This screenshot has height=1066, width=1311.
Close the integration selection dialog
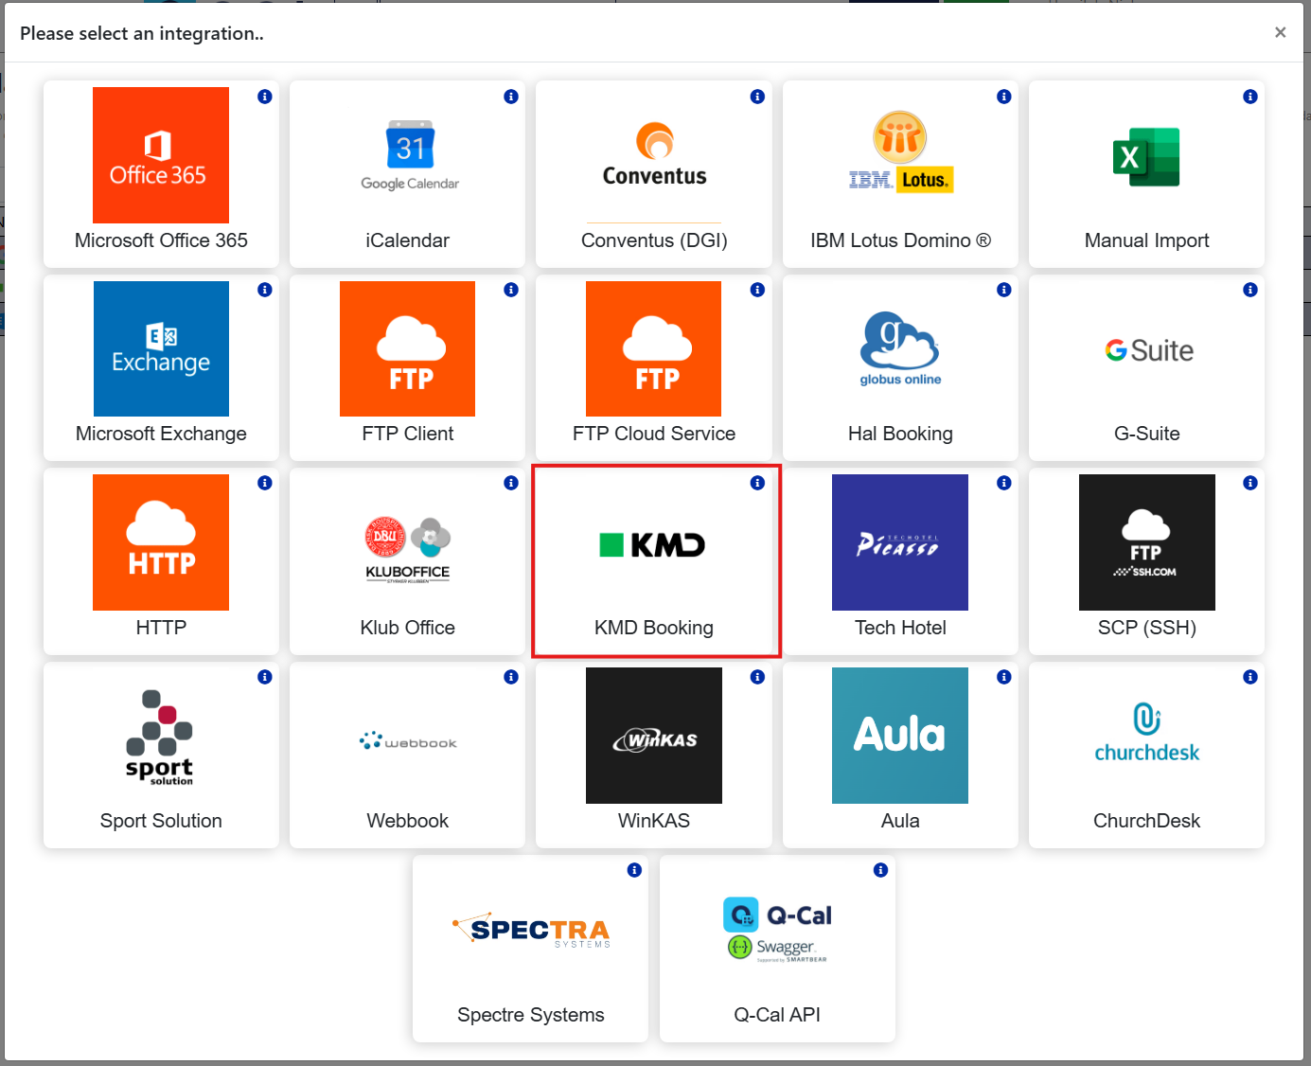[x=1280, y=32]
